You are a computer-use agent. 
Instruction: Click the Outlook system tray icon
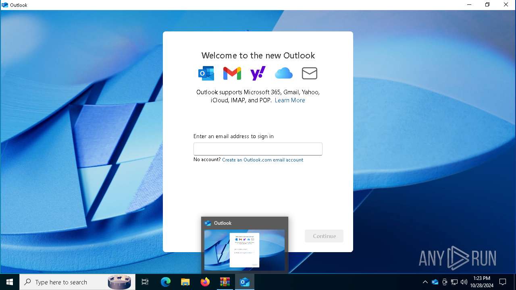click(x=435, y=282)
